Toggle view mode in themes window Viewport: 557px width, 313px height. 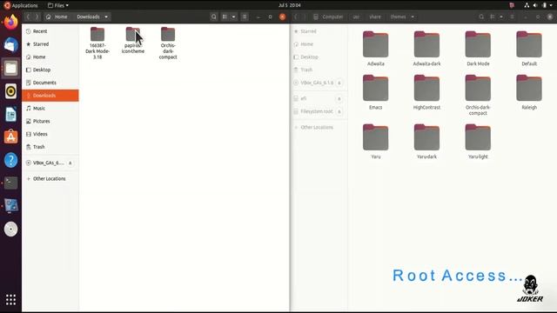(493, 17)
